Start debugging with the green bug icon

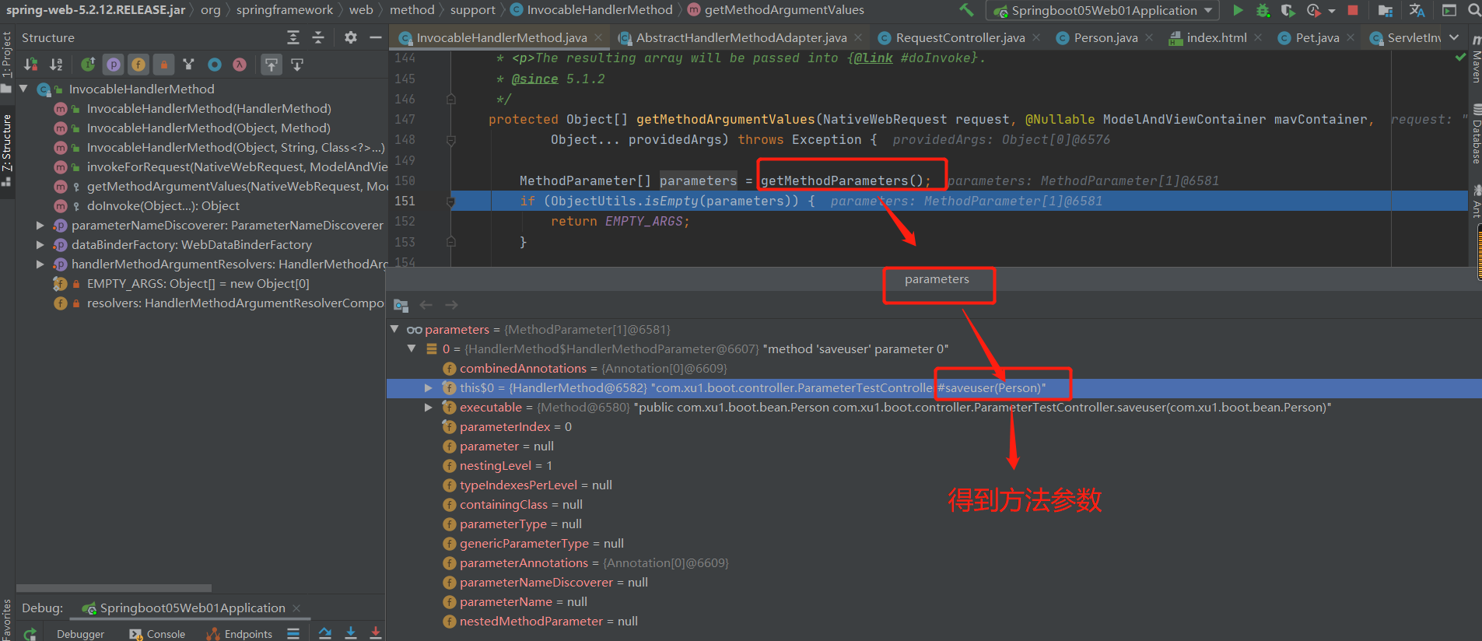tap(1263, 10)
